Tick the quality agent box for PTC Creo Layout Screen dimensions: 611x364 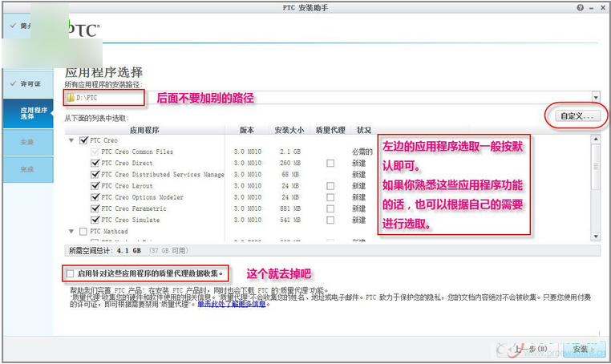coord(330,185)
